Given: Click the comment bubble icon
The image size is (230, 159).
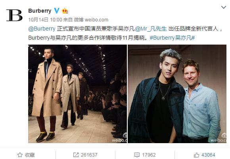Looking at the screenshot, I should coord(137,155).
